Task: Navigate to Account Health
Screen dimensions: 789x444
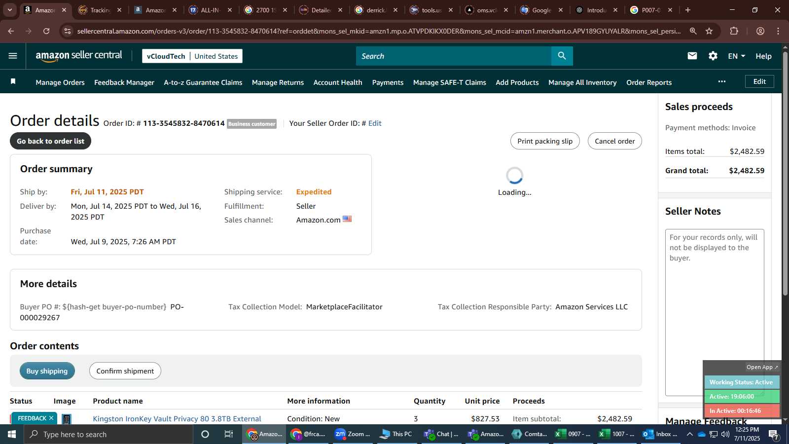Action: point(338,82)
